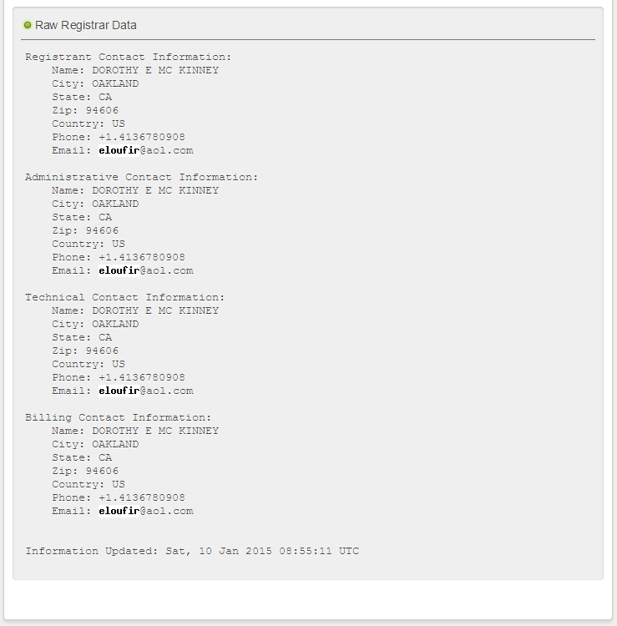Click the Administrative contact phone number
This screenshot has width=617, height=626.
click(x=142, y=257)
